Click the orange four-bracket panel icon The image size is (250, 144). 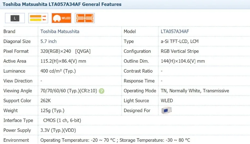[x=85, y=18]
